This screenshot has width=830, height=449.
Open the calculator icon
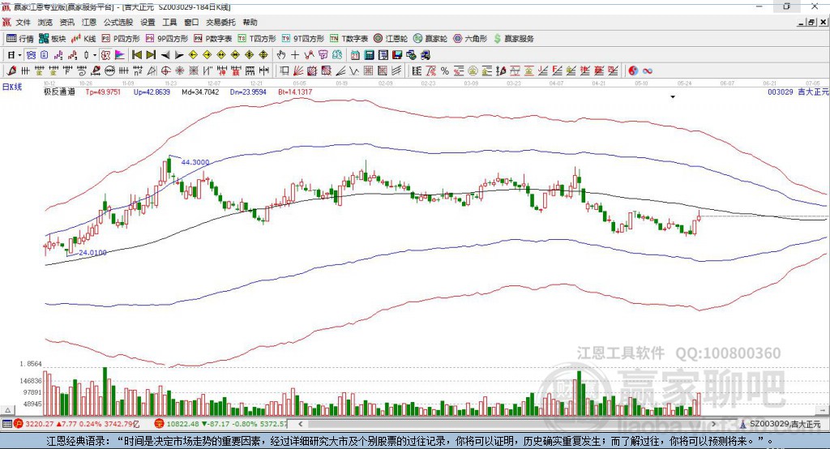point(369,55)
